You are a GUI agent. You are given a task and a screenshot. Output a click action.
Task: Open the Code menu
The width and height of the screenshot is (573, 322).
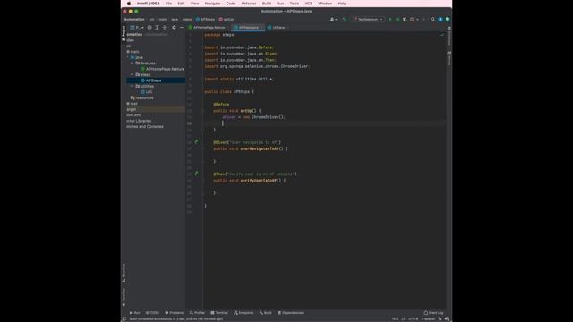pos(231,4)
